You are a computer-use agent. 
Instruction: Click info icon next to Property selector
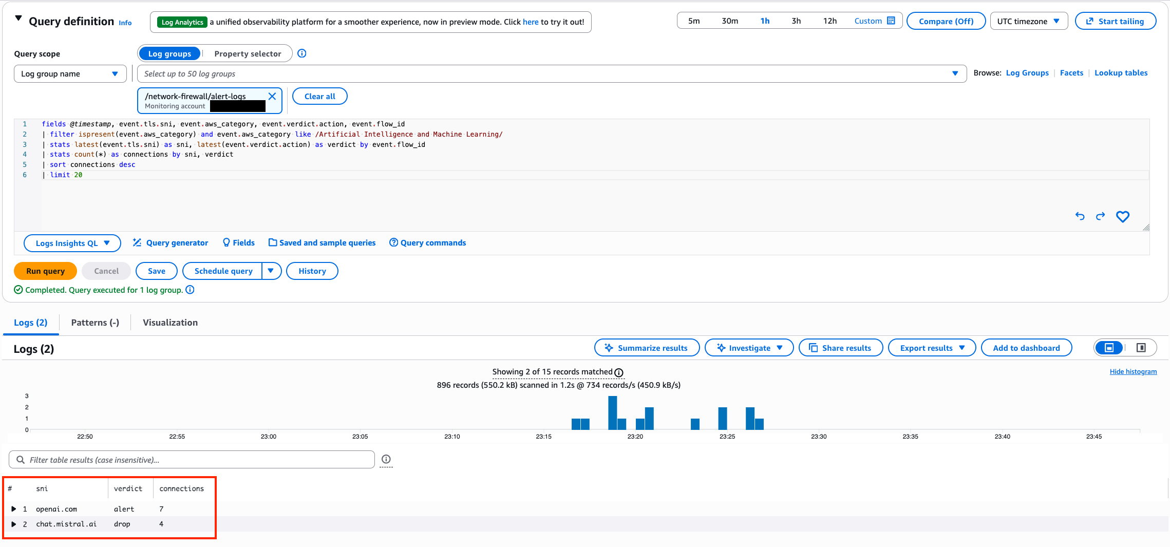[302, 53]
